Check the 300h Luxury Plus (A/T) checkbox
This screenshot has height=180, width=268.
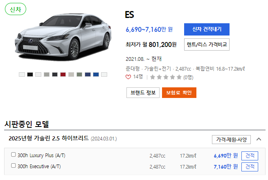(14, 155)
